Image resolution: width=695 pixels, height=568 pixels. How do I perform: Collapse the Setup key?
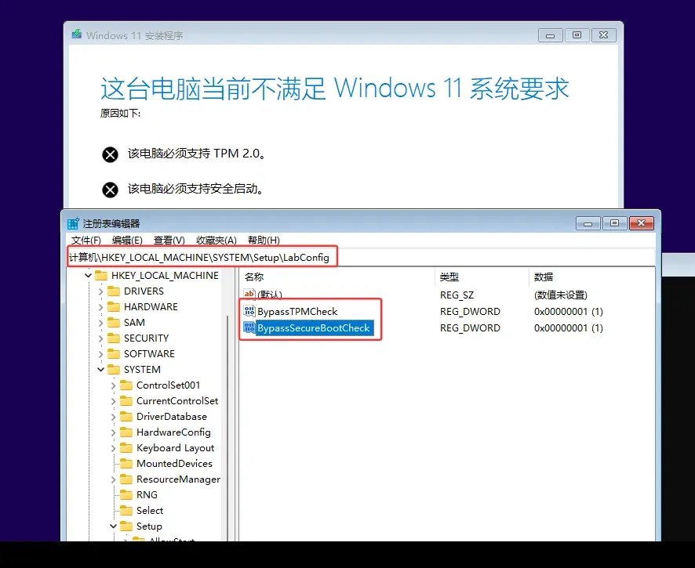(x=114, y=526)
